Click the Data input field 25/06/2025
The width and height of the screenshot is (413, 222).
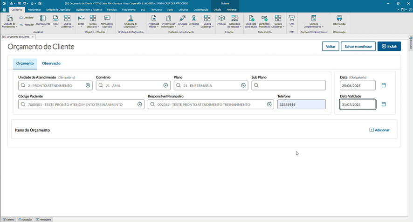pos(358,85)
